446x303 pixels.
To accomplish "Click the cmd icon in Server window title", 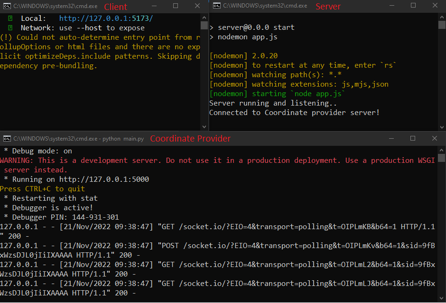I will [x=217, y=6].
